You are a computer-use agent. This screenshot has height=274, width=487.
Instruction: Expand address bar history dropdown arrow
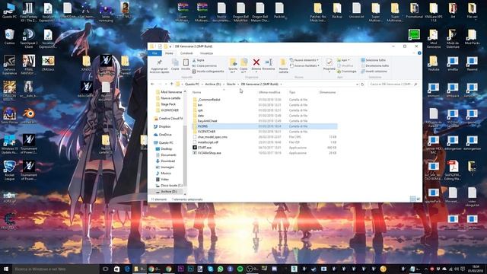[x=357, y=84]
